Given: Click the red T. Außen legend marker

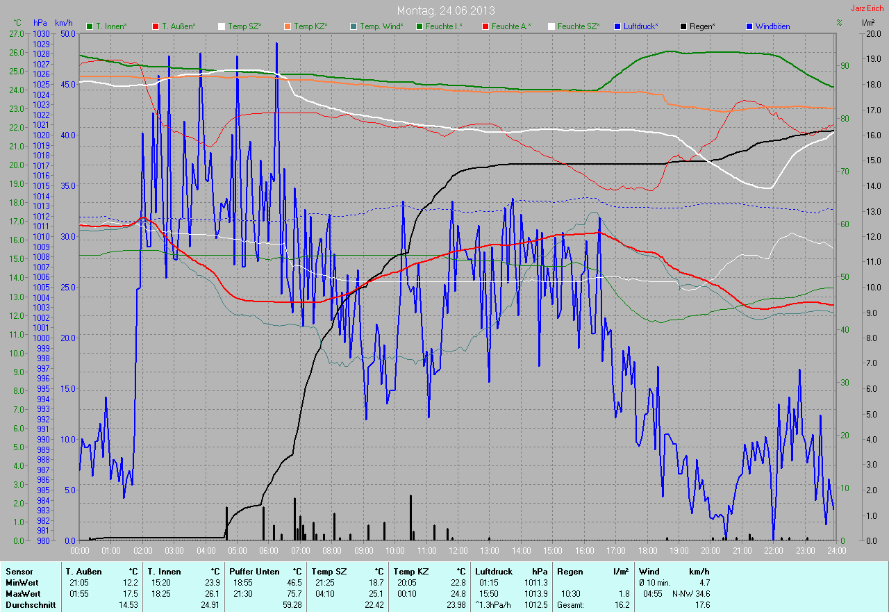Looking at the screenshot, I should coord(156,26).
